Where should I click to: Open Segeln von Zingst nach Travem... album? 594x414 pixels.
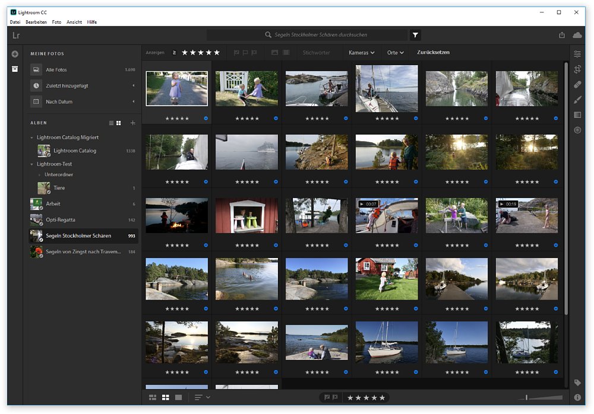[83, 251]
